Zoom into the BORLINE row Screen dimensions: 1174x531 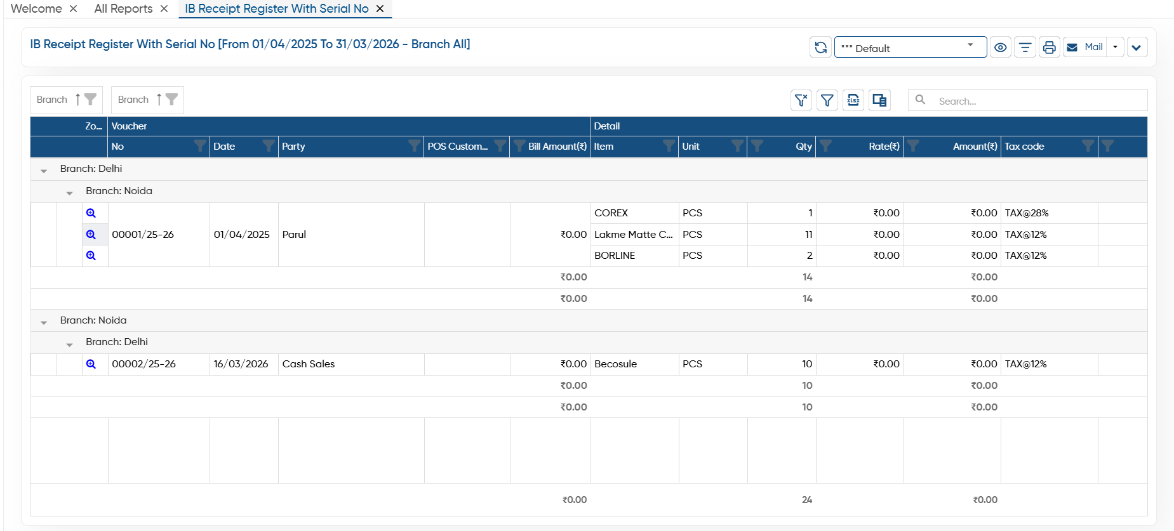pos(91,256)
